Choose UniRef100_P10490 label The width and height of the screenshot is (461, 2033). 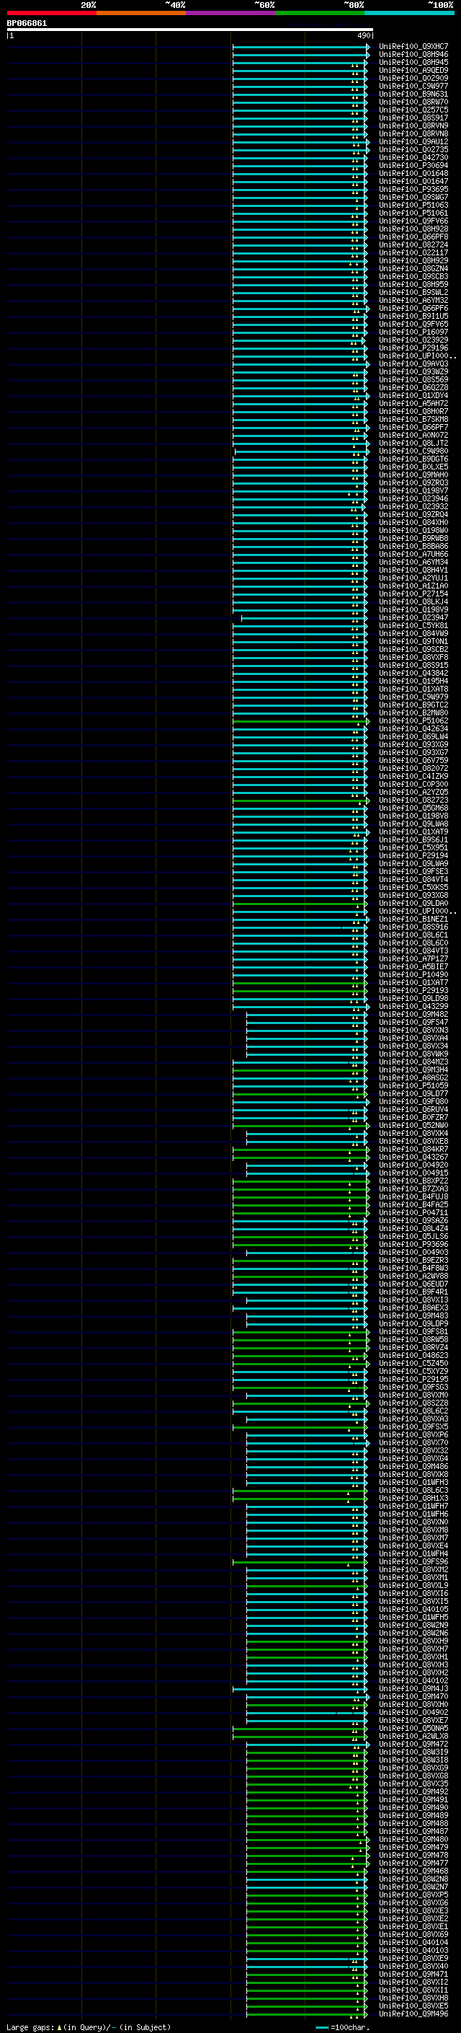point(413,974)
